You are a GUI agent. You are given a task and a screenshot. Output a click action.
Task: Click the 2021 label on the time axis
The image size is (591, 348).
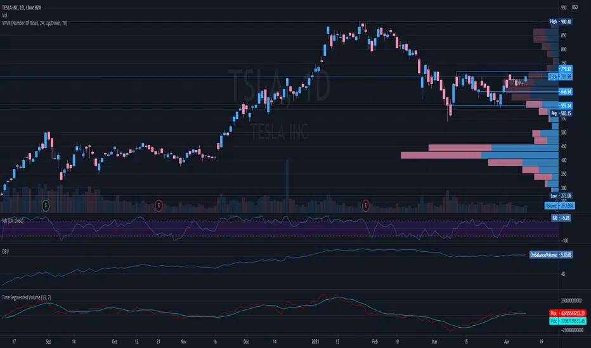coord(316,342)
